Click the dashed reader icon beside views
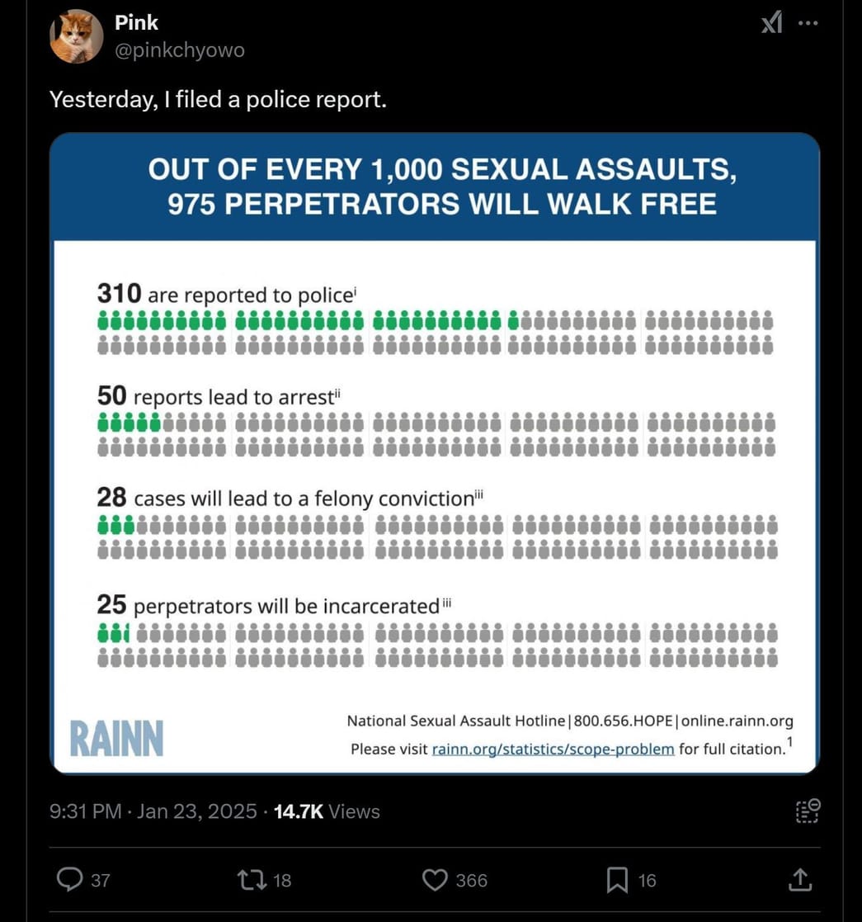Viewport: 862px width, 922px height. pos(808,811)
